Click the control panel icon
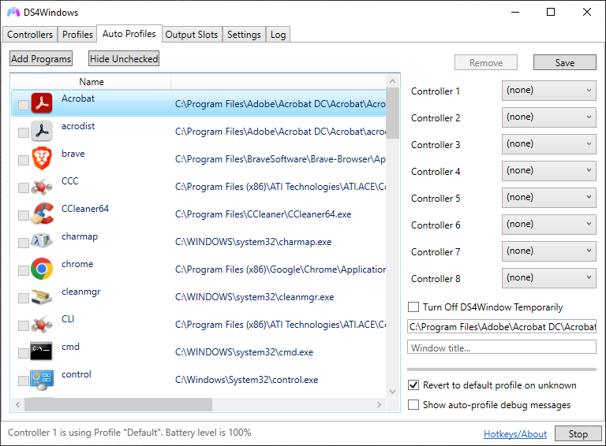606x446 pixels. pos(42,379)
